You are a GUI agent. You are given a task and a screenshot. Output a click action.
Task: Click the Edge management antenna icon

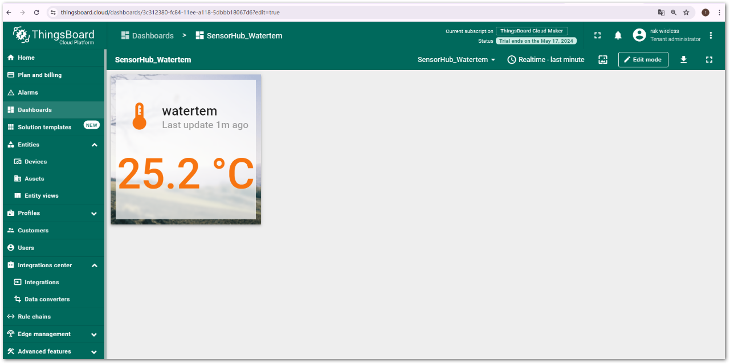11,334
